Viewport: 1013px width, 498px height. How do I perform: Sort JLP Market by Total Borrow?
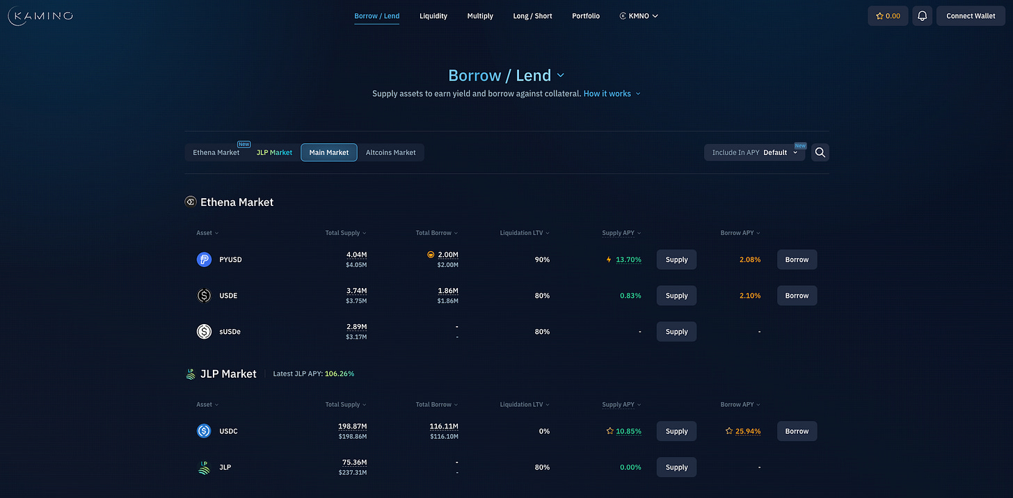437,404
